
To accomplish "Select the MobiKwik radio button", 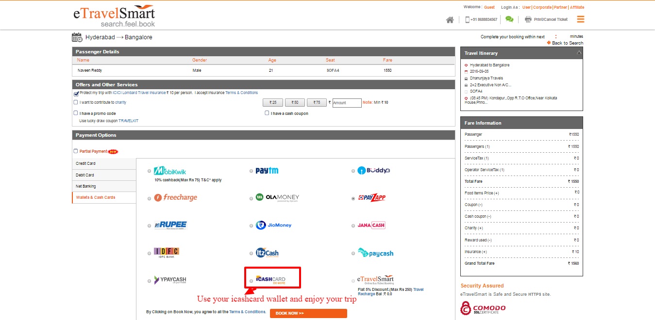I will pos(149,171).
